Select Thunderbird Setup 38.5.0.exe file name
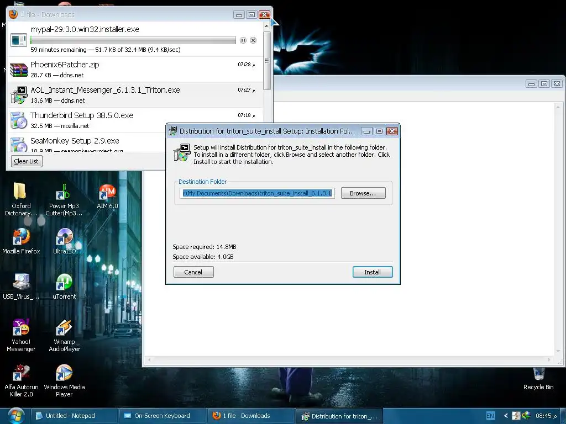 (82, 115)
